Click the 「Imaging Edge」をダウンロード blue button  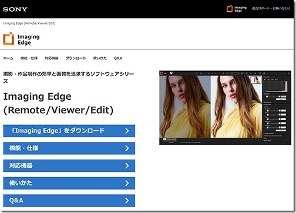[x=69, y=131]
